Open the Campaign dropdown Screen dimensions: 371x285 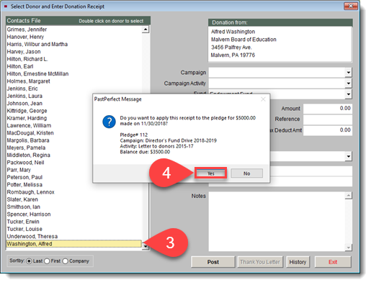(348, 73)
